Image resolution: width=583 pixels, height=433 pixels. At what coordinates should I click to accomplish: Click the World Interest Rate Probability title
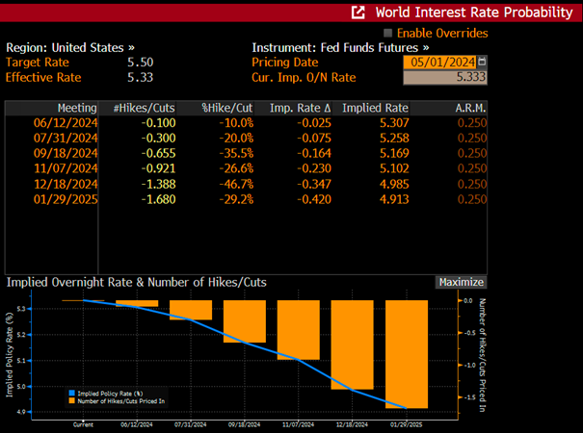(474, 13)
